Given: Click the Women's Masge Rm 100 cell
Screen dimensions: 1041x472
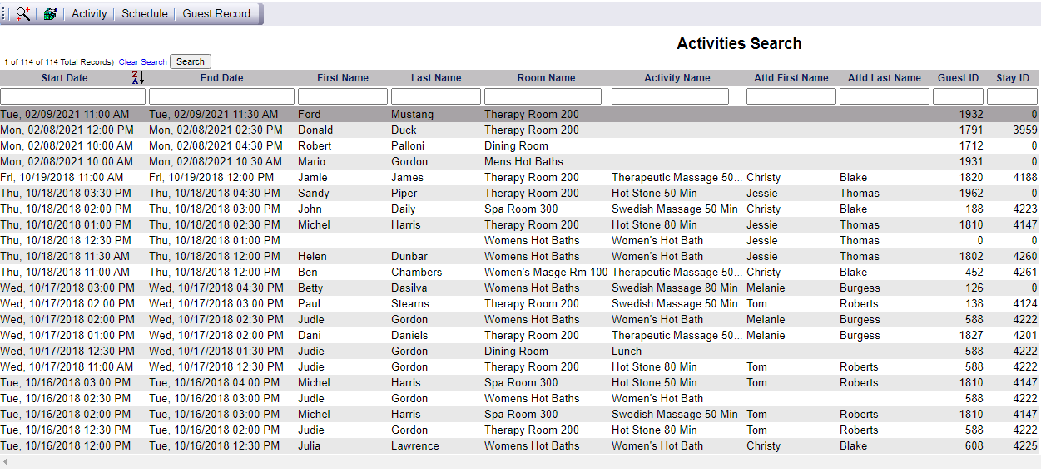Looking at the screenshot, I should [546, 272].
